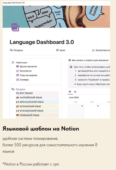The image size is (116, 170).
Task: Click the Spanish flag icon
Action: pyautogui.click(x=18, y=106)
